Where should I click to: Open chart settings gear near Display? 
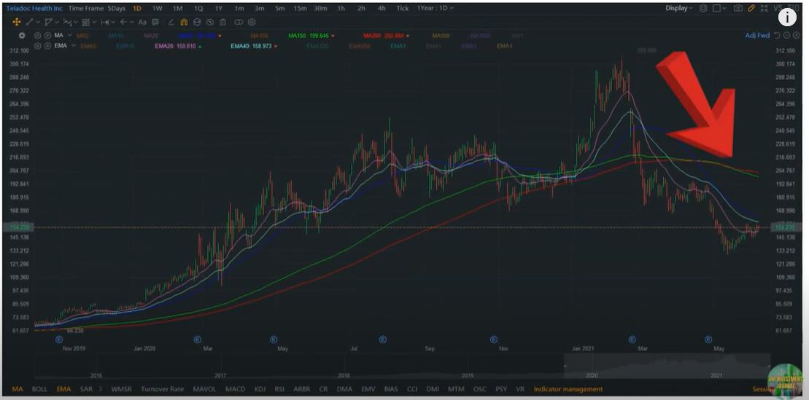click(x=703, y=8)
